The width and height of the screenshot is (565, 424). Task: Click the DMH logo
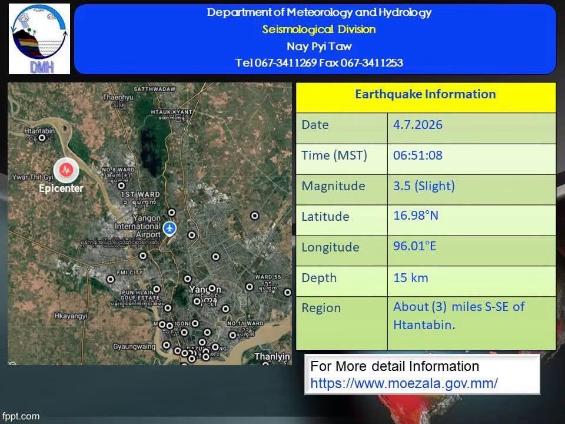click(x=39, y=39)
